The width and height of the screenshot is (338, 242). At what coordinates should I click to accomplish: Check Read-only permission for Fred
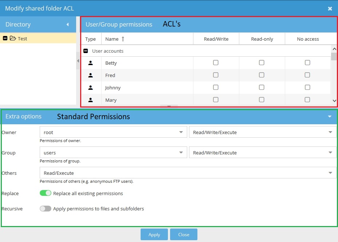262,75
